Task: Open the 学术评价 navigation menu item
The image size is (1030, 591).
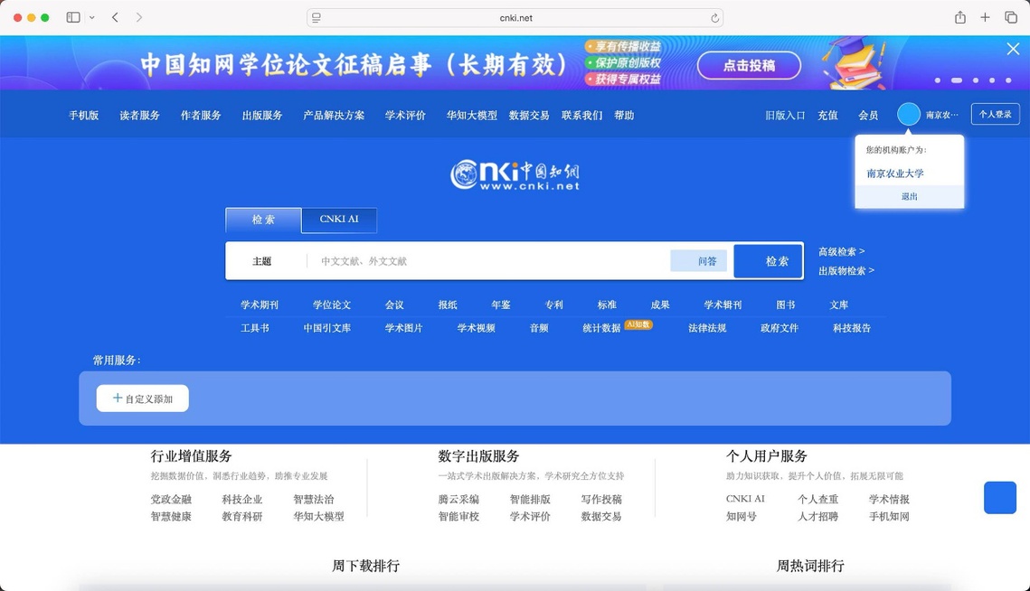Action: (x=405, y=116)
